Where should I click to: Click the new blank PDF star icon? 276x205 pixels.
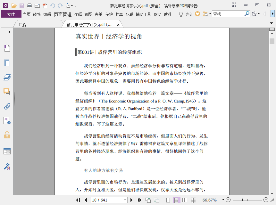point(45,6)
